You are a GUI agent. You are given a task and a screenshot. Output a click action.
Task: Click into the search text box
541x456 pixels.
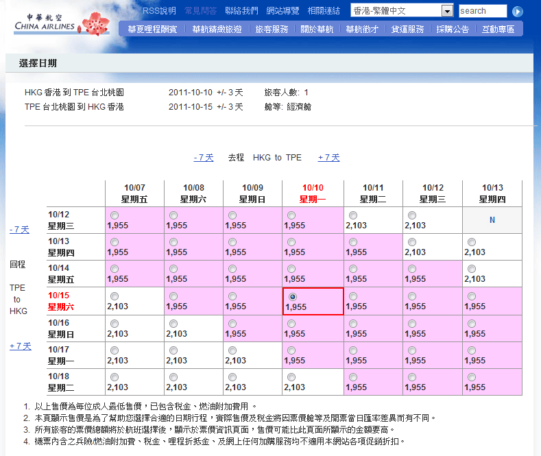(x=482, y=11)
